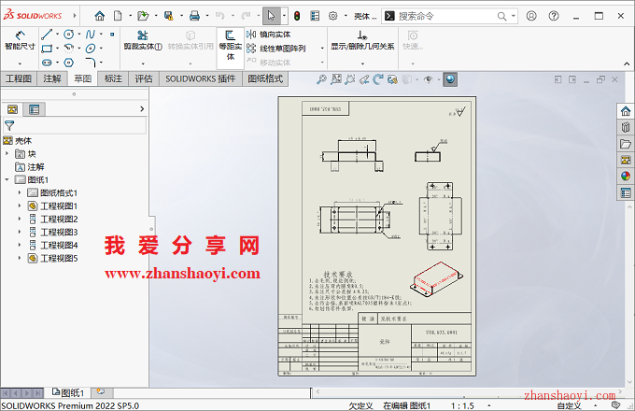This screenshot has width=635, height=411.
Task: Click Mirror Entities (镜向实体) tool
Action: [269, 35]
